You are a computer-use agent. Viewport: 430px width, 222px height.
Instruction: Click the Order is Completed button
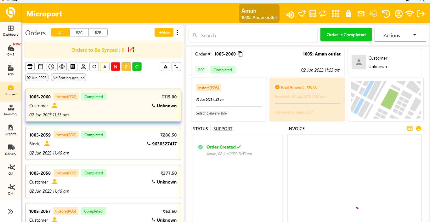346,35
